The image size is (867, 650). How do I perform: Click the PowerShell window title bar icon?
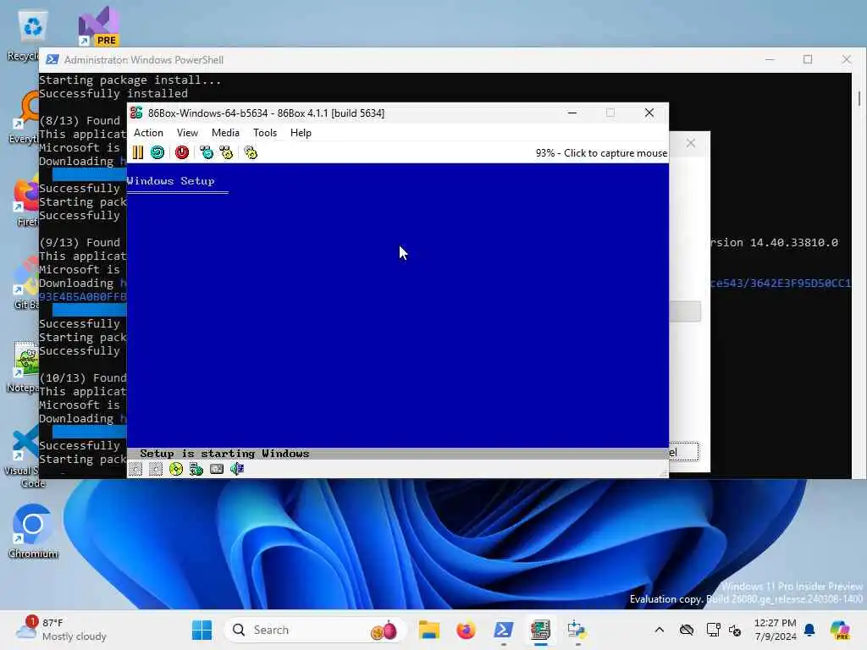click(x=52, y=60)
